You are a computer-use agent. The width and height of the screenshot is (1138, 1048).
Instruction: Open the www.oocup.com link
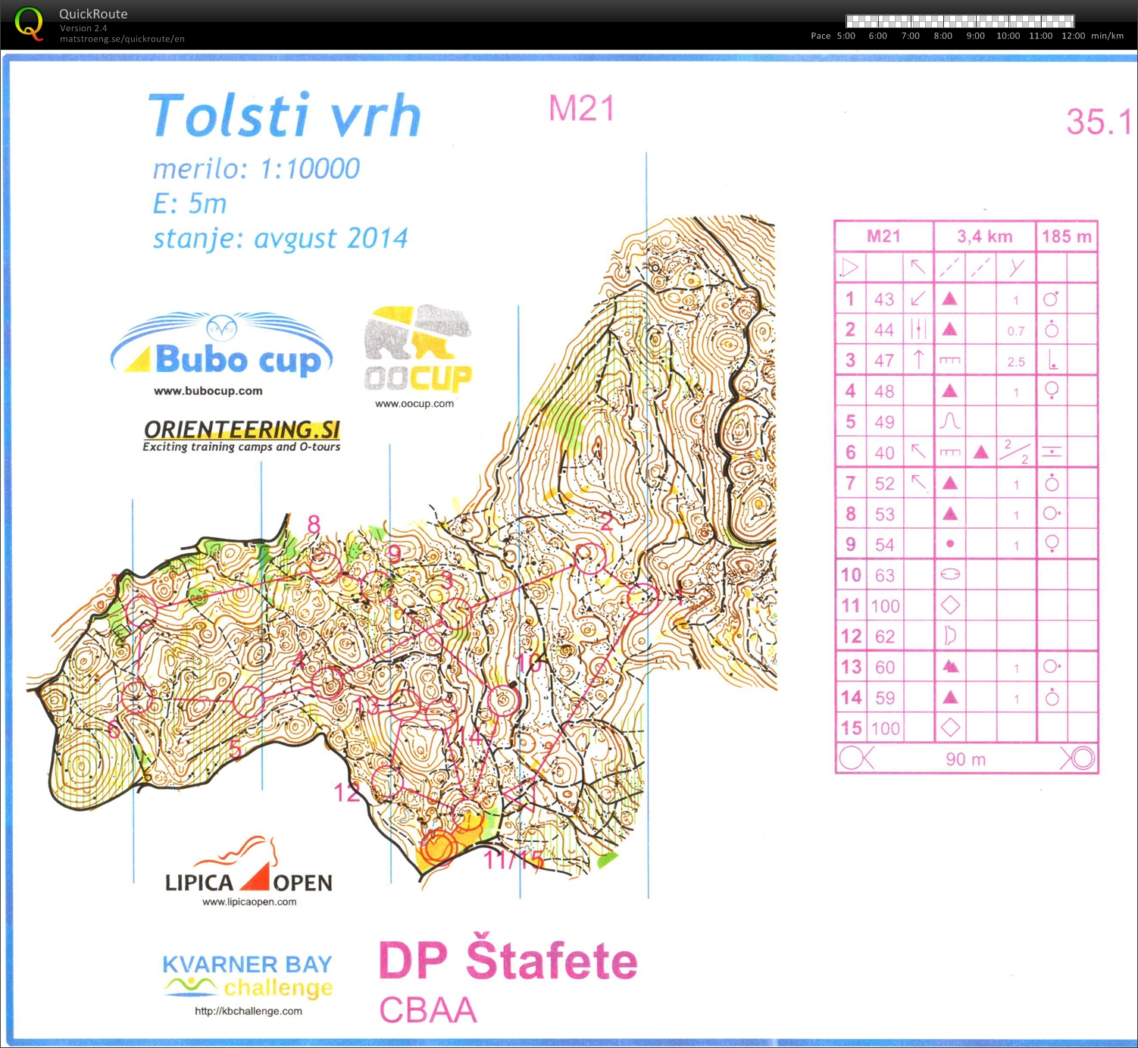pyautogui.click(x=414, y=404)
